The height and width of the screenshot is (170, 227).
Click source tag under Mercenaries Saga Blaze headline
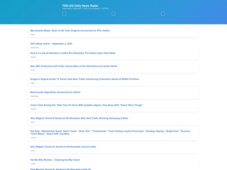tap(35, 96)
